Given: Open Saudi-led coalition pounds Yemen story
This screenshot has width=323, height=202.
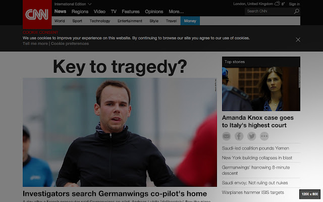Looking at the screenshot, I should [x=255, y=148].
